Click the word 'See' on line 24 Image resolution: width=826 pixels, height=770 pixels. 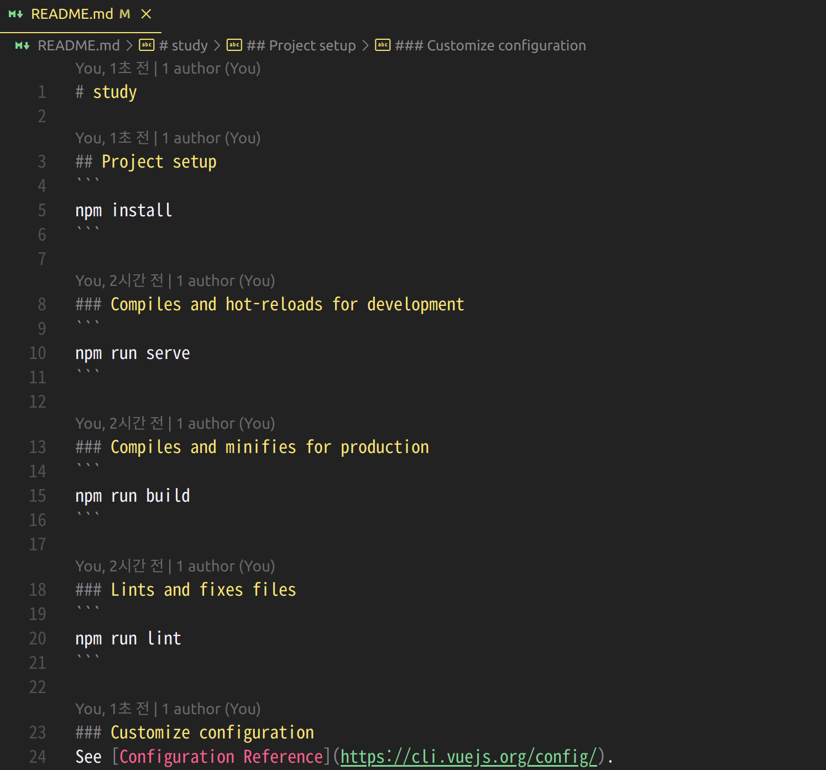88,757
